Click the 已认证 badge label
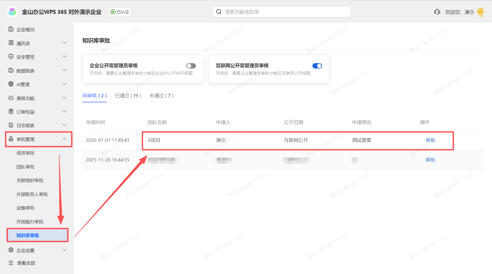Screen dimensions: 492x274 pos(123,12)
